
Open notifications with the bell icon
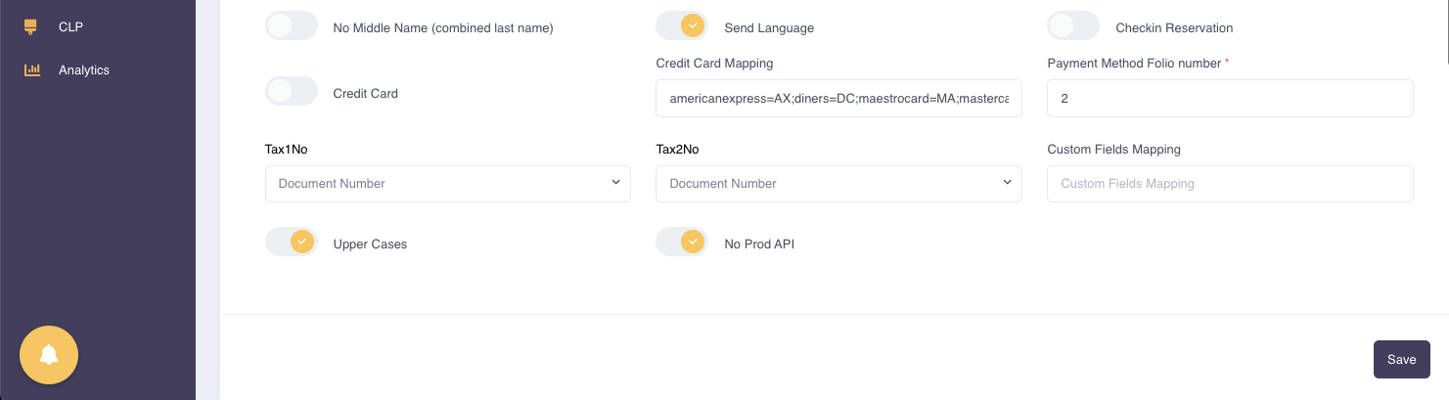49,355
